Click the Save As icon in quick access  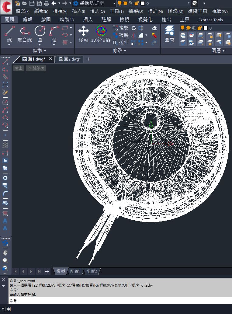point(39,3)
